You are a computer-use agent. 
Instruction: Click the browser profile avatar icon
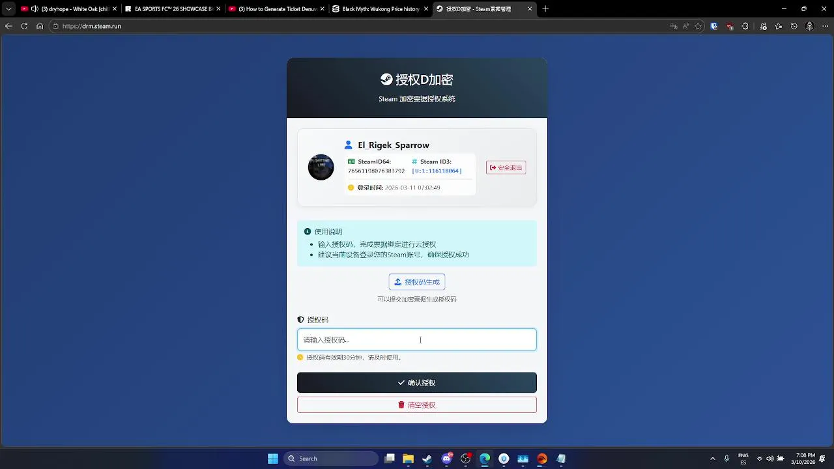coord(810,26)
